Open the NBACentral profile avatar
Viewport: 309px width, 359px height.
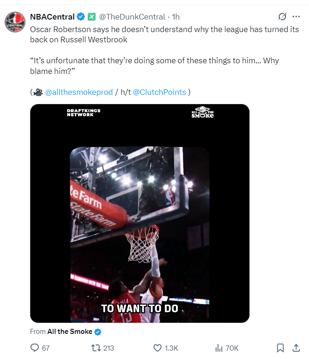(14, 21)
